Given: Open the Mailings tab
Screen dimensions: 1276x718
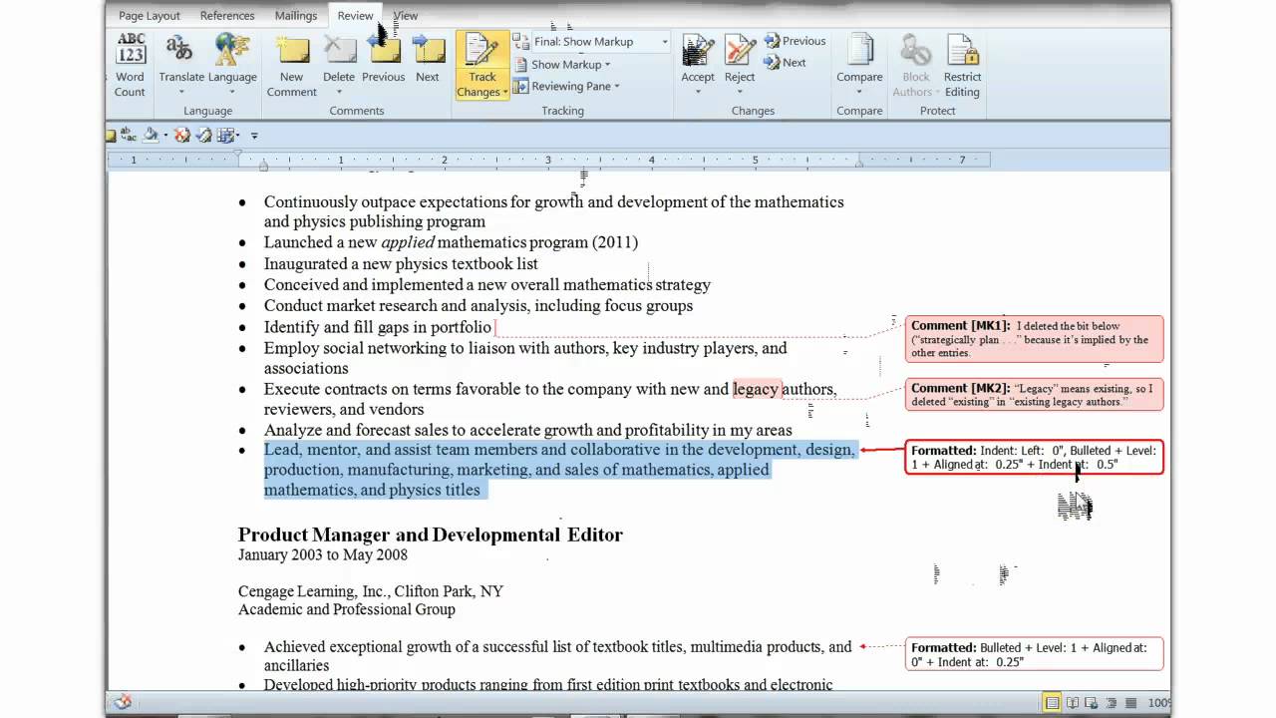Looking at the screenshot, I should [x=296, y=16].
